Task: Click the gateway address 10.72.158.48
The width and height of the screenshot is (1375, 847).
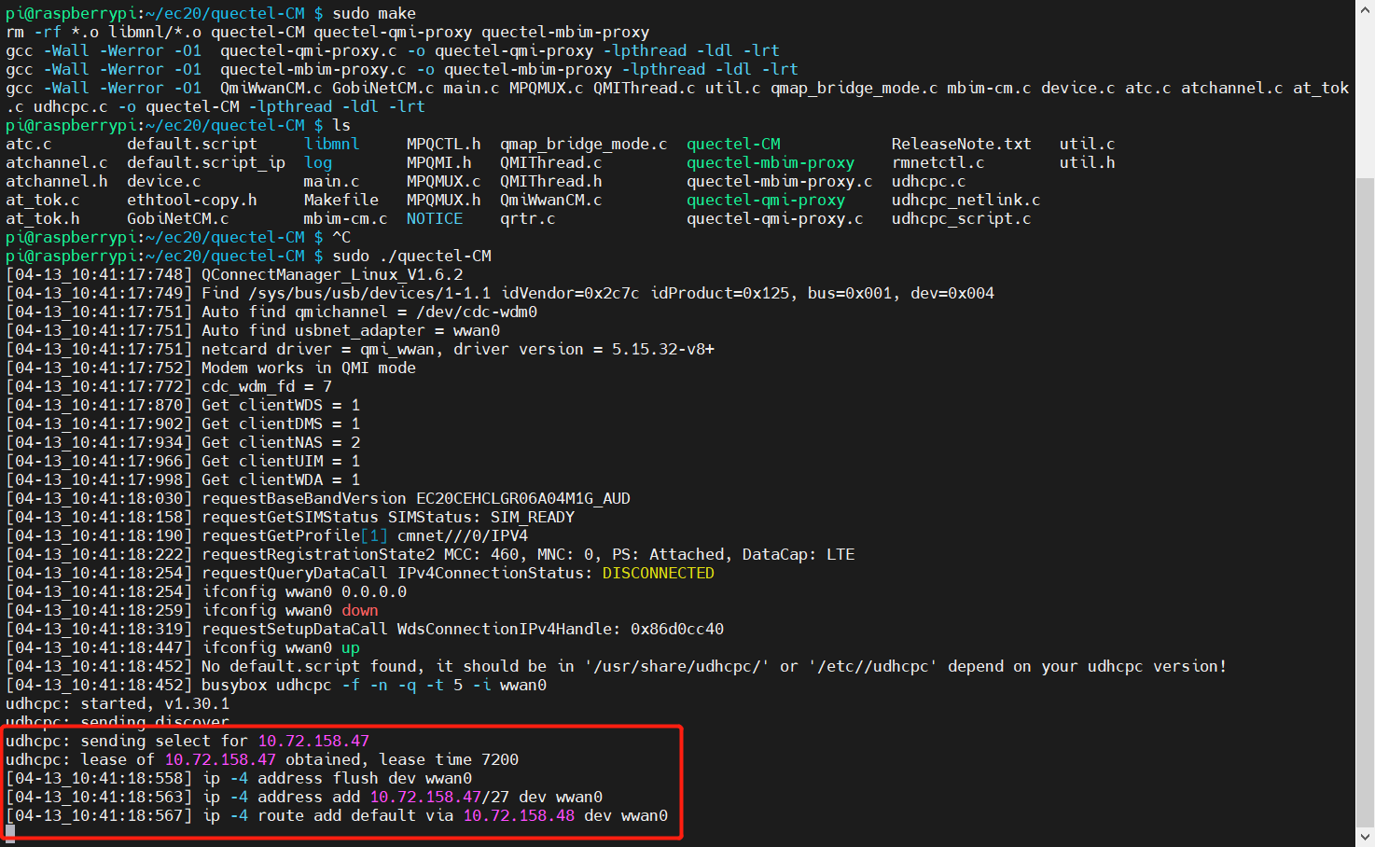Action: 519,815
